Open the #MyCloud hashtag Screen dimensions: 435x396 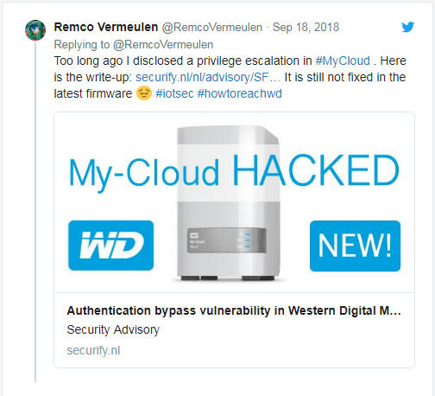click(x=343, y=61)
